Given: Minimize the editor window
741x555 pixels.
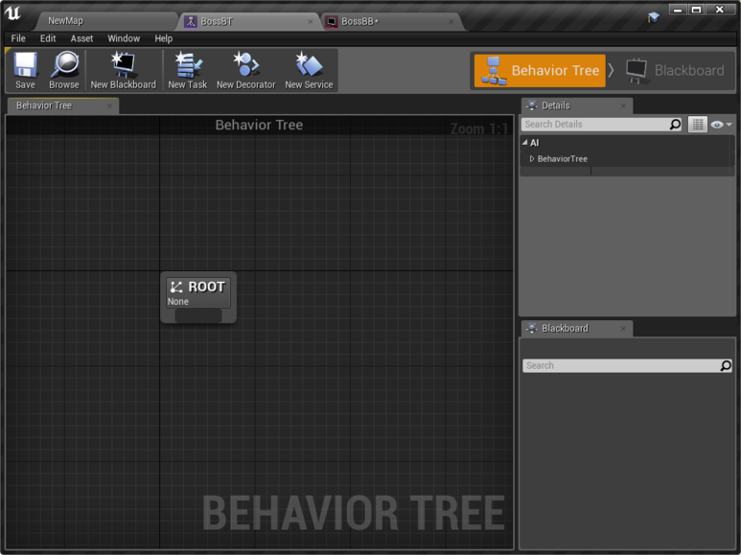Looking at the screenshot, I should (677, 10).
